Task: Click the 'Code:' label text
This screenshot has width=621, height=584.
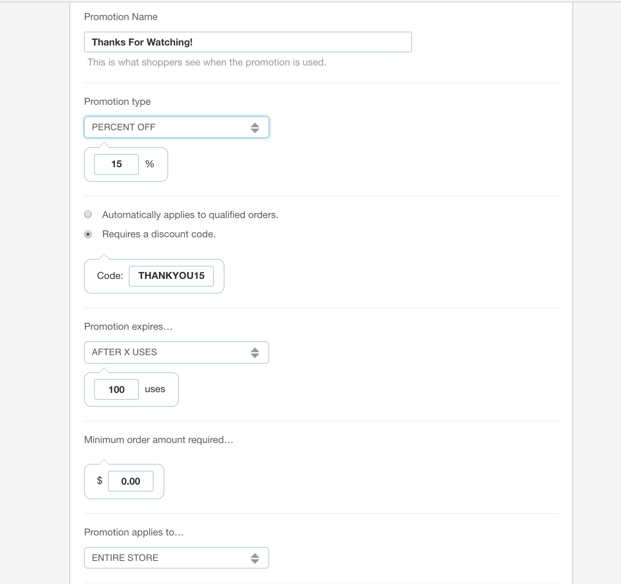Action: (x=110, y=276)
